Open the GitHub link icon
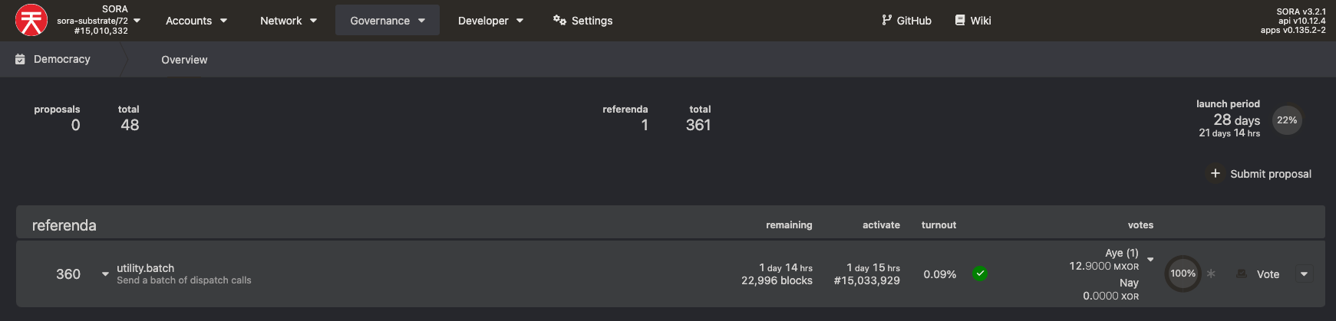Image resolution: width=1336 pixels, height=321 pixels. coord(887,21)
